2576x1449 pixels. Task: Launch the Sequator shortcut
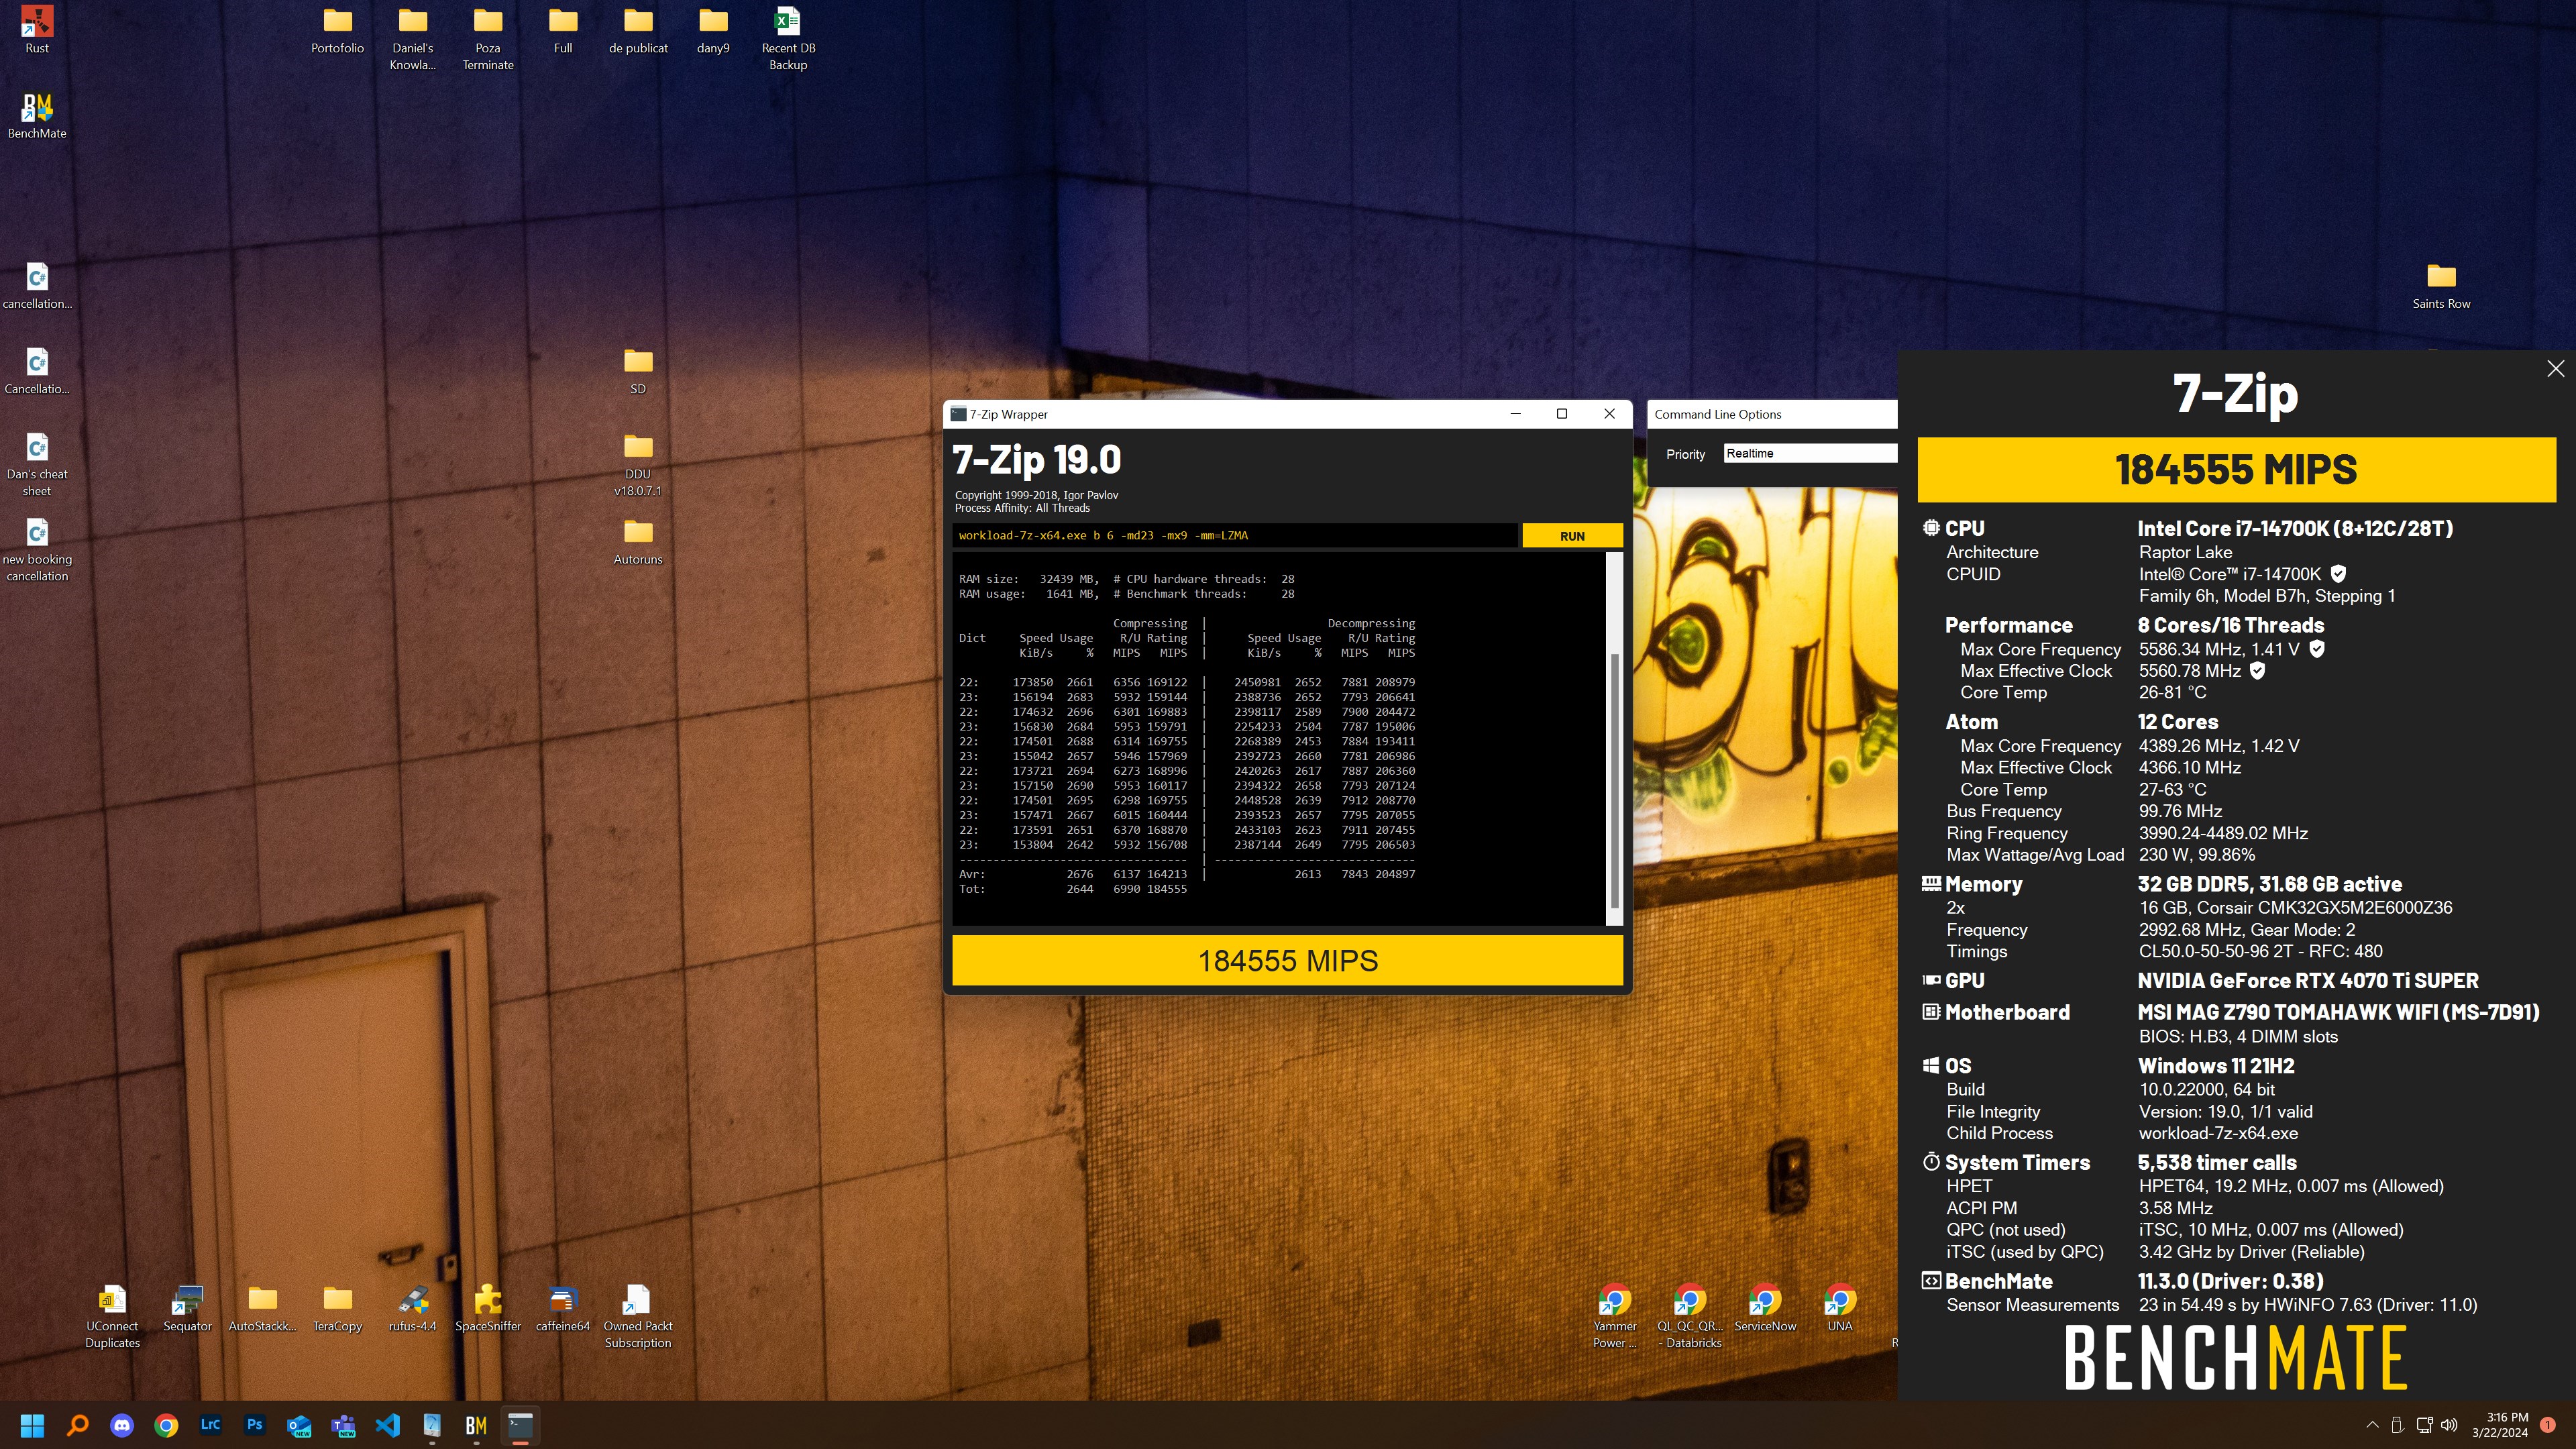pos(187,1308)
